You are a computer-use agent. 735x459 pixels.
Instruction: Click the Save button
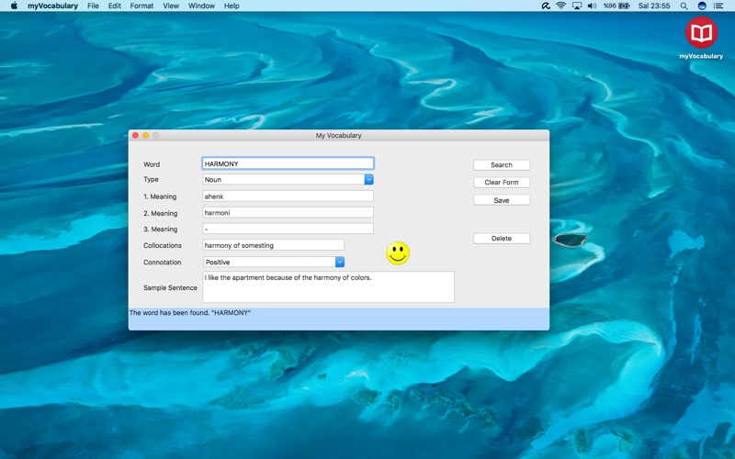tap(502, 200)
